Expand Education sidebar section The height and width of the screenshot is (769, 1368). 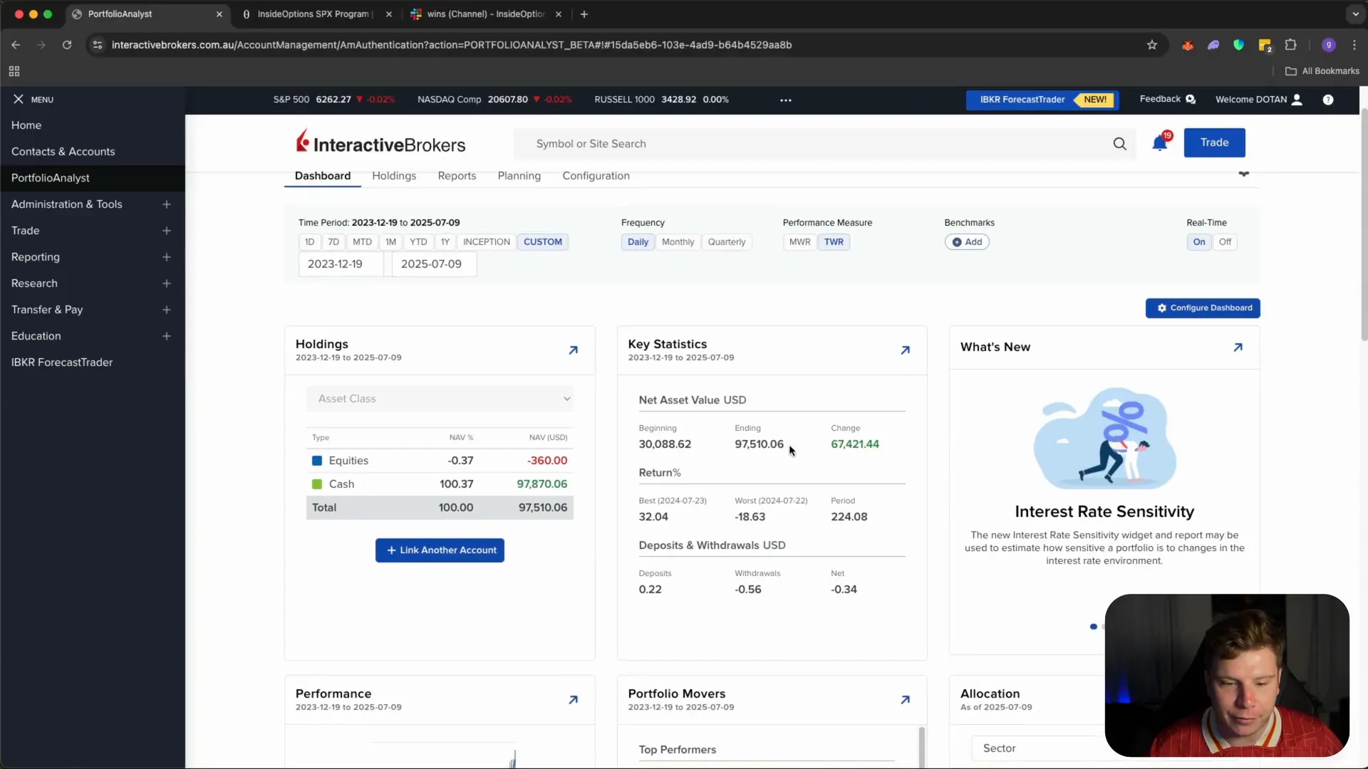(x=167, y=336)
